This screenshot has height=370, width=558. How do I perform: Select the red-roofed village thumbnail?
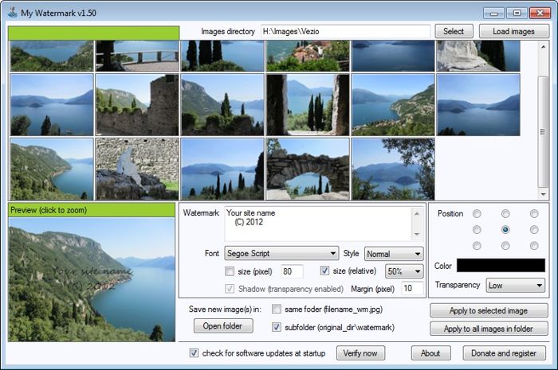point(308,56)
